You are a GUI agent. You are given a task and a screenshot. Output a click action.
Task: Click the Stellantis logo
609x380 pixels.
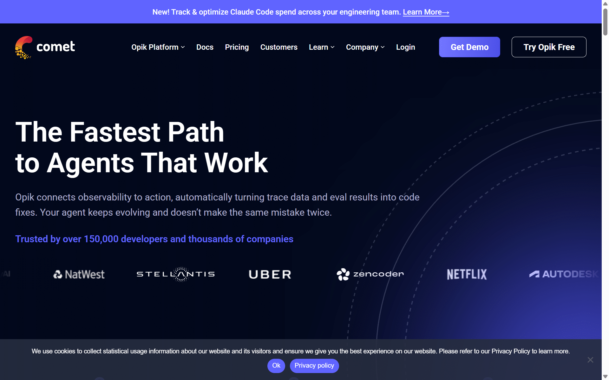point(176,274)
